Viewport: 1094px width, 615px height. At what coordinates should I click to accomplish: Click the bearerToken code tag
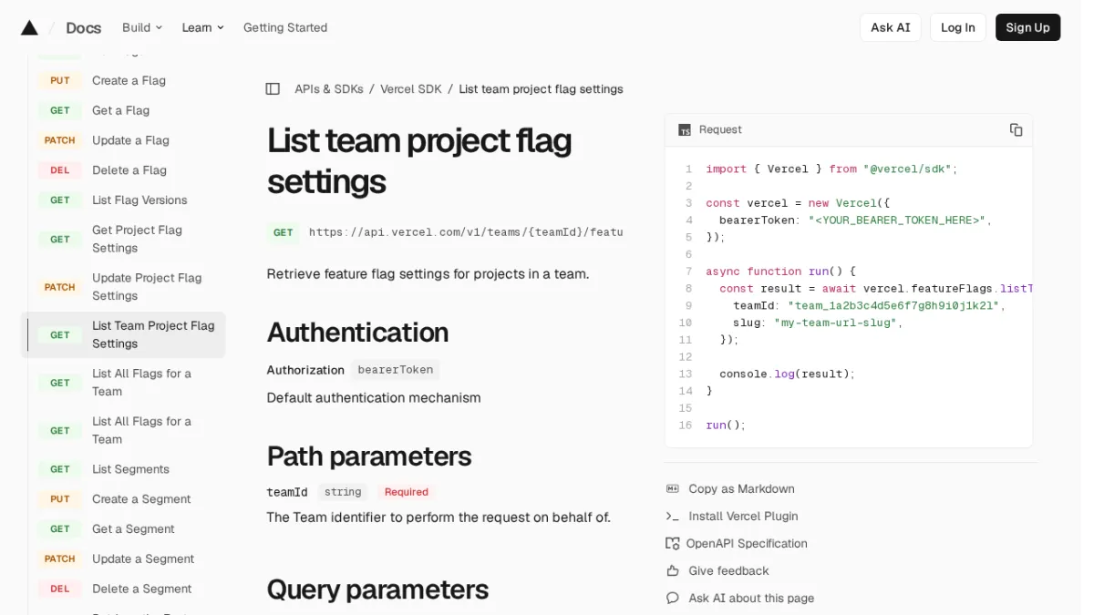point(396,370)
